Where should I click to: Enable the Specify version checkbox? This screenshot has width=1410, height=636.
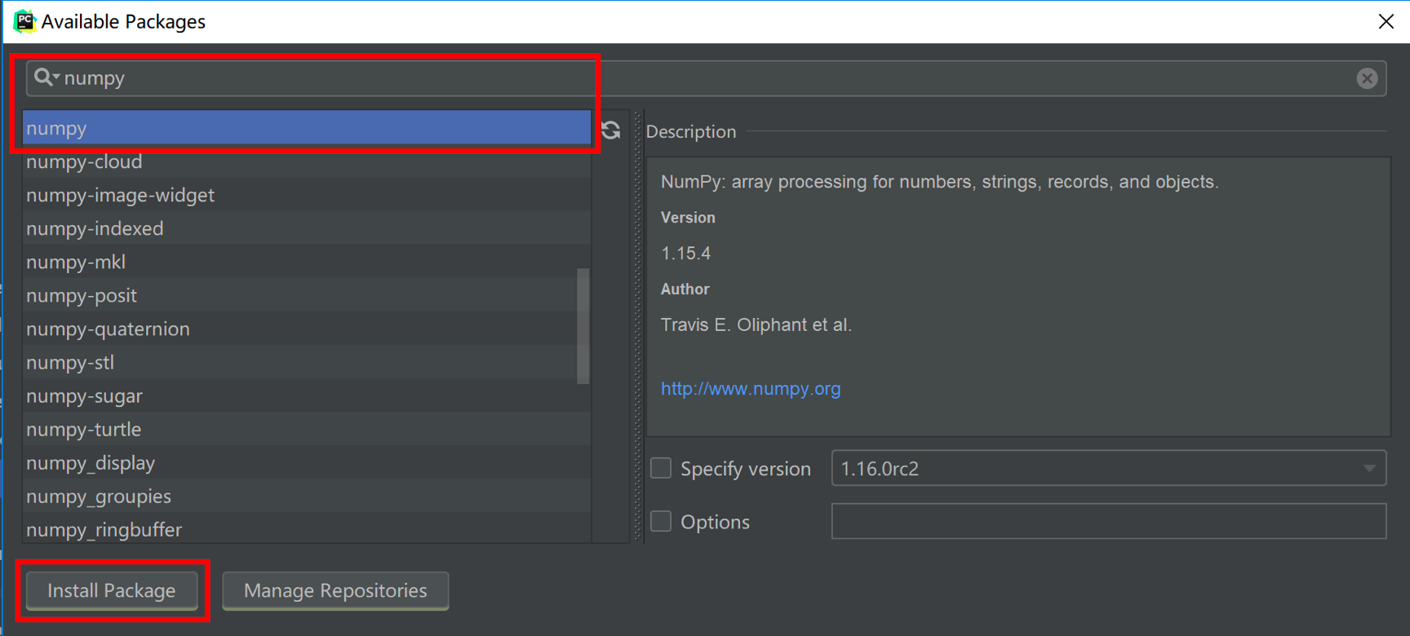661,468
